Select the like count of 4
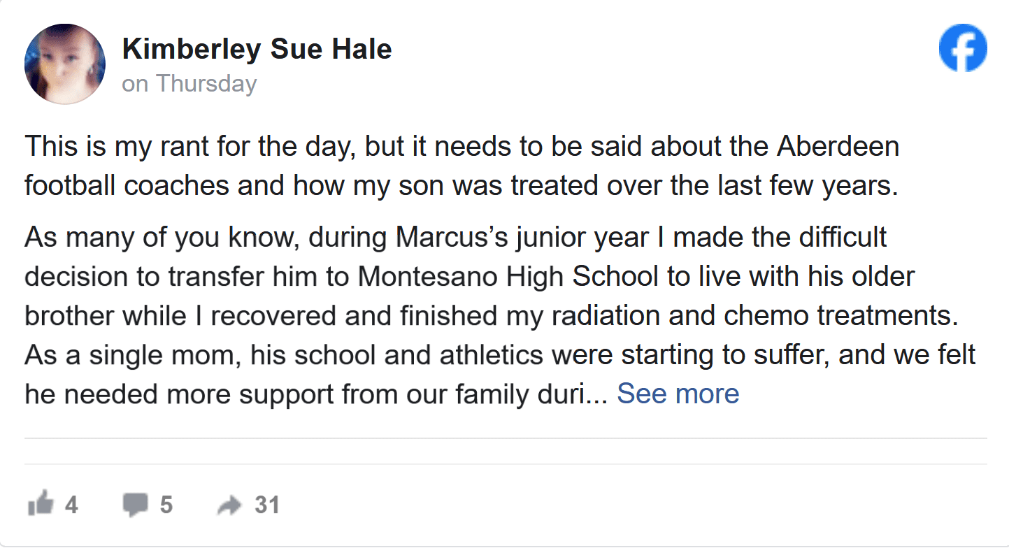 pos(70,503)
